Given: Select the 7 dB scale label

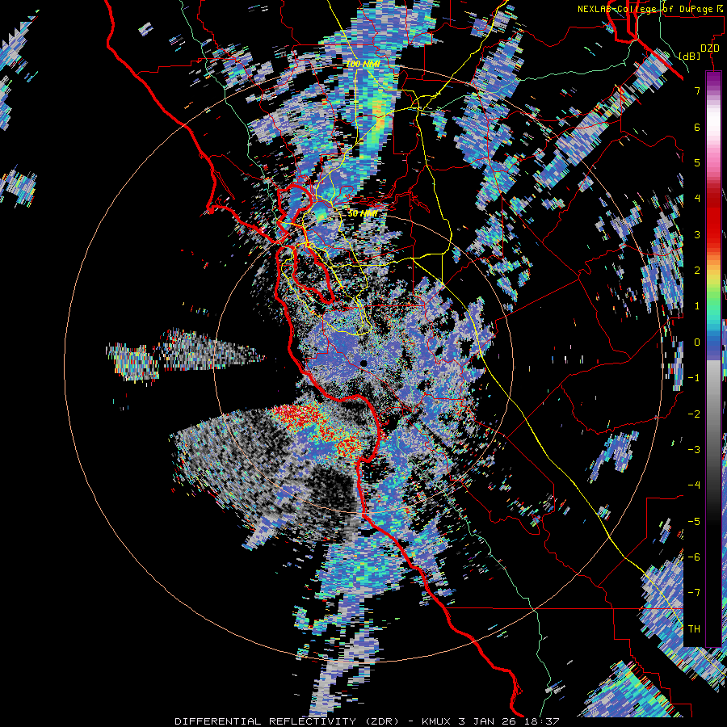Looking at the screenshot, I should 697,90.
